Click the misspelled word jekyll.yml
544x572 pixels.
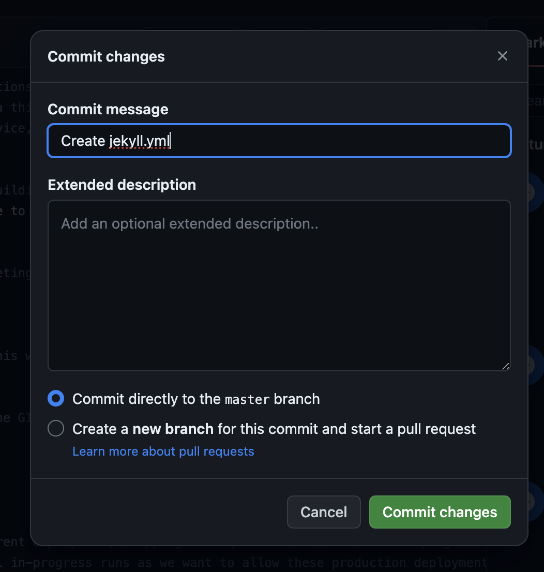pyautogui.click(x=139, y=141)
